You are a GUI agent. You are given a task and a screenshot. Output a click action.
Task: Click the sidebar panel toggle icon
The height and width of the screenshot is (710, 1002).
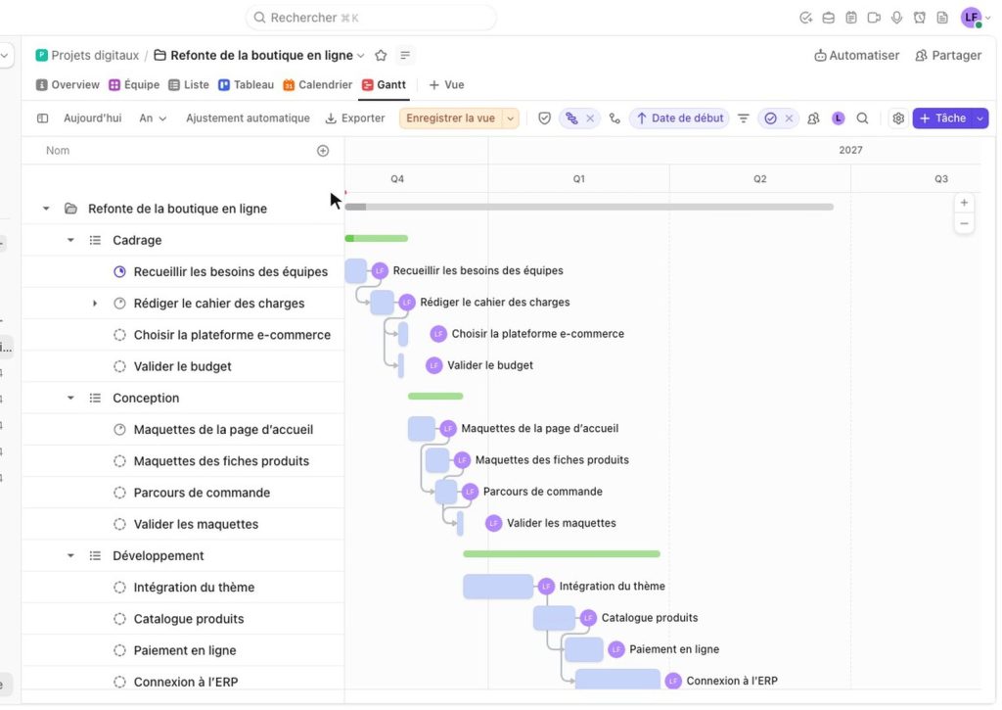pyautogui.click(x=43, y=118)
